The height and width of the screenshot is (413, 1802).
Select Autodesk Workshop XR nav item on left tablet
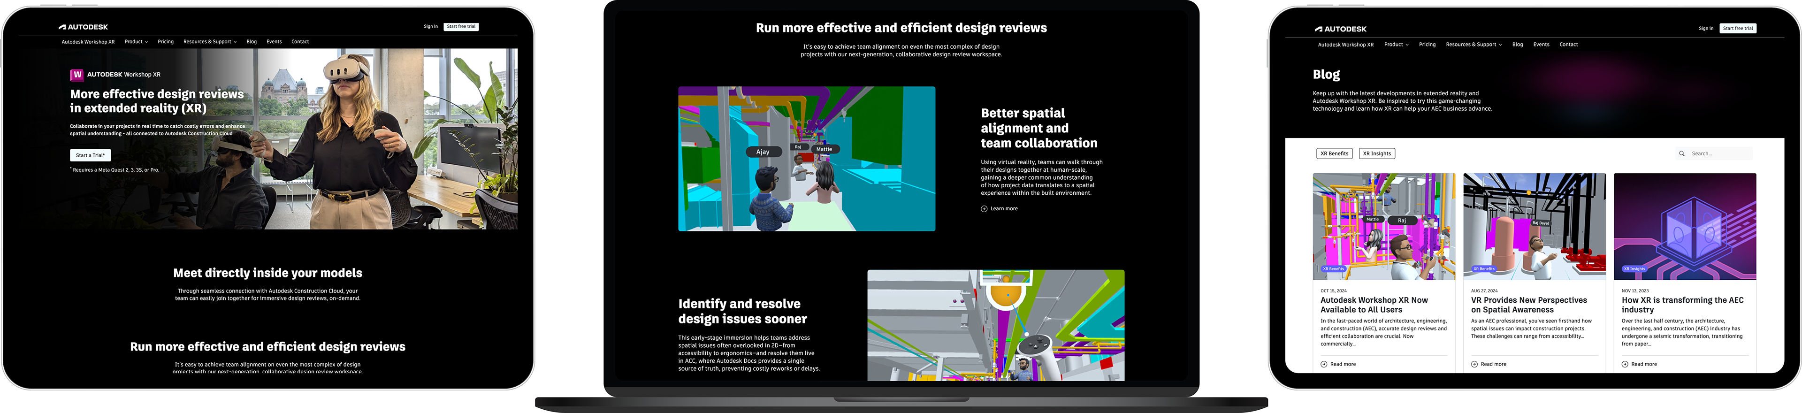click(88, 41)
